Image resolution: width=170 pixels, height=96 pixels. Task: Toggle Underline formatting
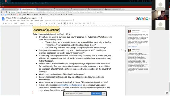(52, 23)
